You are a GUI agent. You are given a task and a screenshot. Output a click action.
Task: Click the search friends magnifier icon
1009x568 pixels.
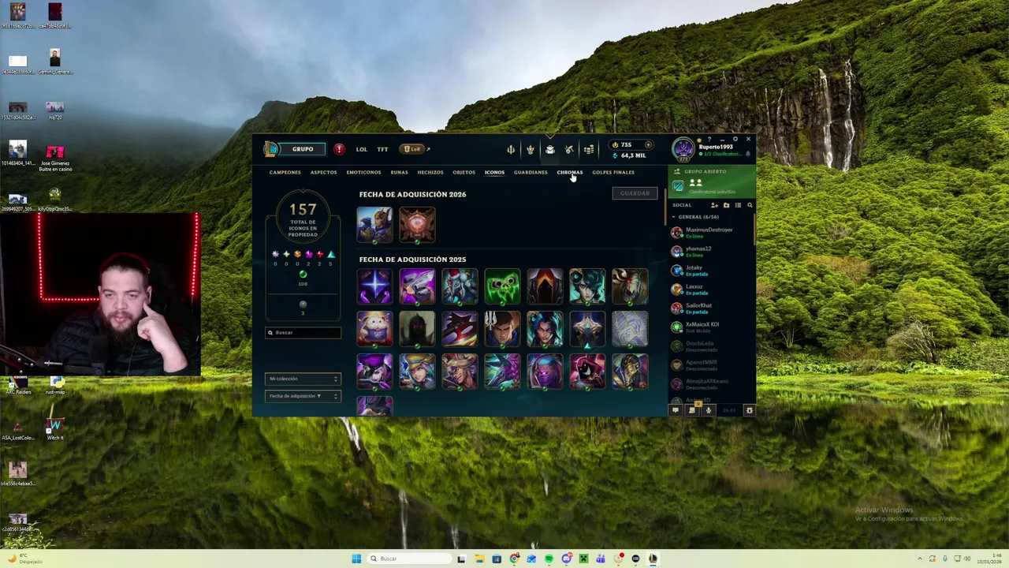pos(750,205)
